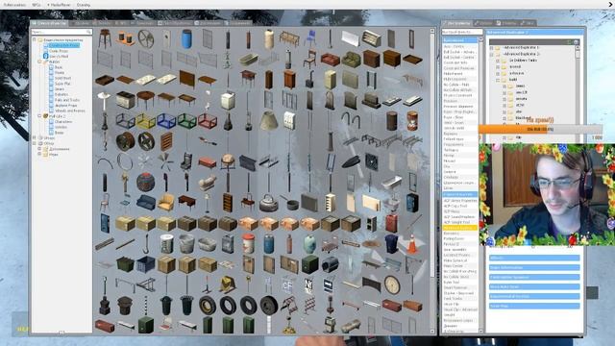Select the lampshade prop thumbnail
615x346 pixels.
(269, 121)
